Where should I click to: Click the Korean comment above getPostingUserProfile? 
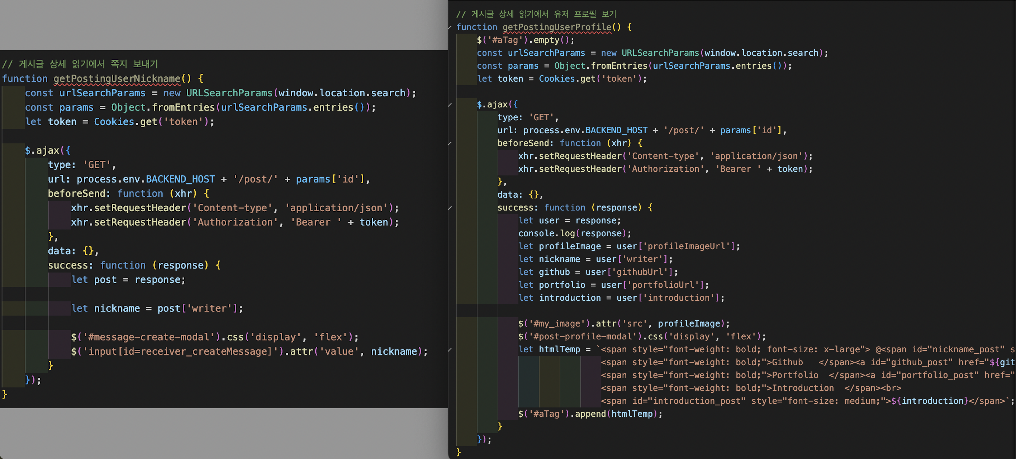tap(536, 14)
